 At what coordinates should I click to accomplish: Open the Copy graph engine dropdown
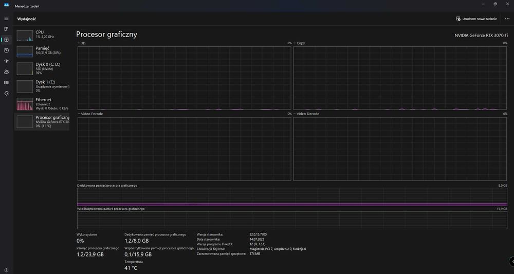[299, 43]
